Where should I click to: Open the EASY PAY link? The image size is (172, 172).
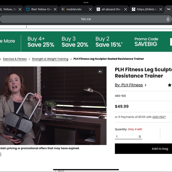click(159, 117)
